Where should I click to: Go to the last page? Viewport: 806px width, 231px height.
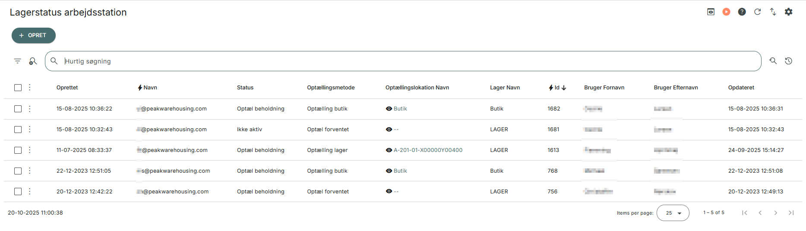[791, 213]
